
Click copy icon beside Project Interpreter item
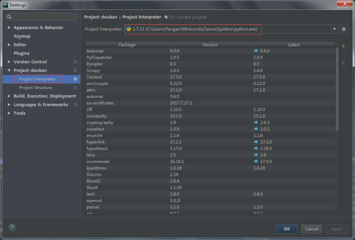click(x=75, y=79)
